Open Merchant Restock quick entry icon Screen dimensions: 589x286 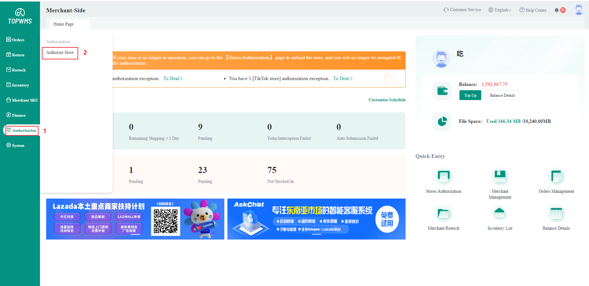tap(443, 213)
